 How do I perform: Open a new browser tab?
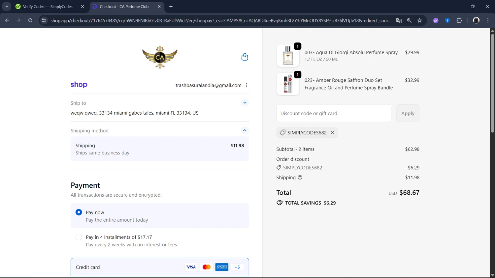(171, 7)
